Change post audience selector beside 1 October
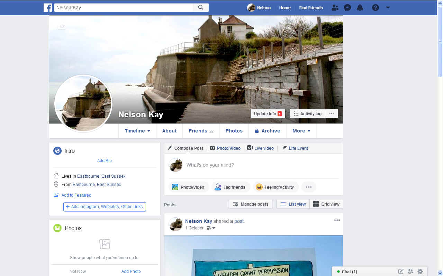This screenshot has height=276, width=443. point(211,228)
